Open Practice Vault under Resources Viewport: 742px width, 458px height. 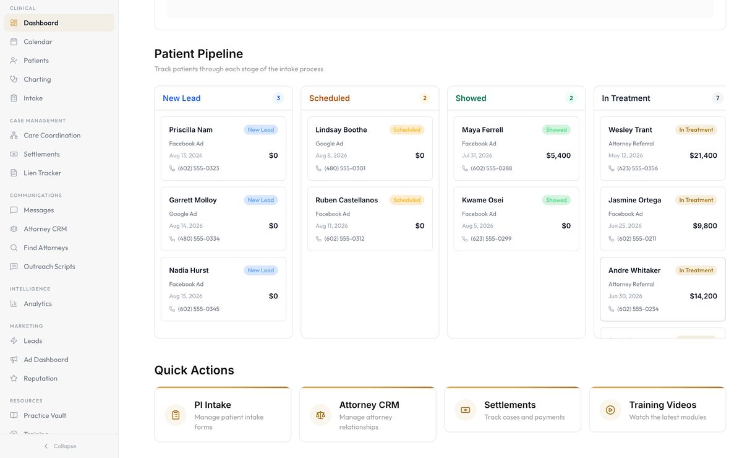pyautogui.click(x=59, y=415)
